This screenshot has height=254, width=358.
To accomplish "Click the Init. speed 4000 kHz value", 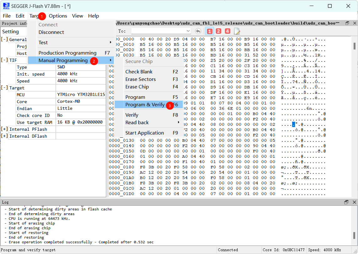I will 81,74.
